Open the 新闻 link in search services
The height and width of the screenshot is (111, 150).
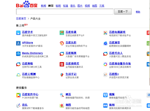(x=112, y=105)
